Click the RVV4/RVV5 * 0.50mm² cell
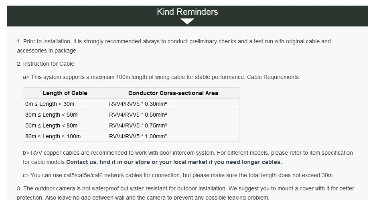 (x=173, y=115)
